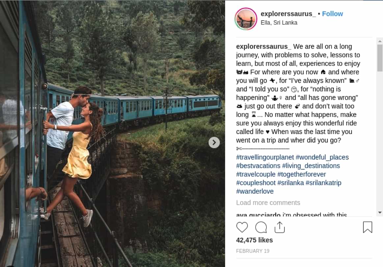Open the #travelcouple hashtag
Screen dimensions: 383x267
coord(256,174)
